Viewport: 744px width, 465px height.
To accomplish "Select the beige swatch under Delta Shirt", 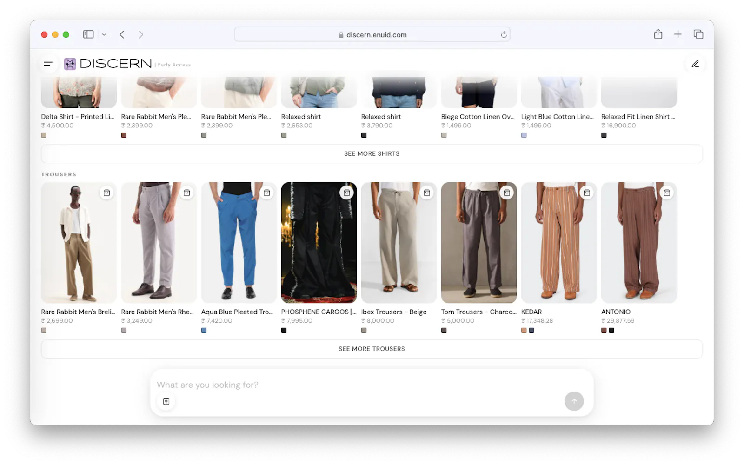I will coord(44,135).
